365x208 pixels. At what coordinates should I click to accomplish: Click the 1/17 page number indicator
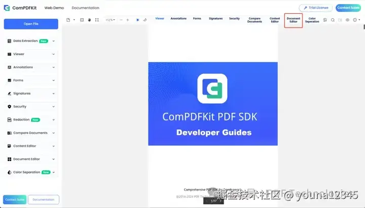click(213, 201)
